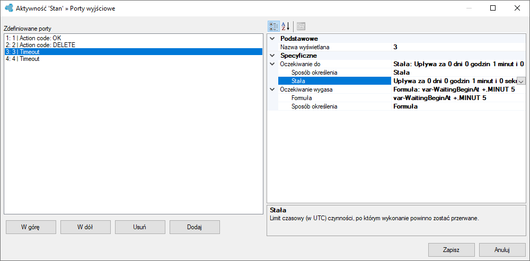Select the 'Formuła' property label

334,98
